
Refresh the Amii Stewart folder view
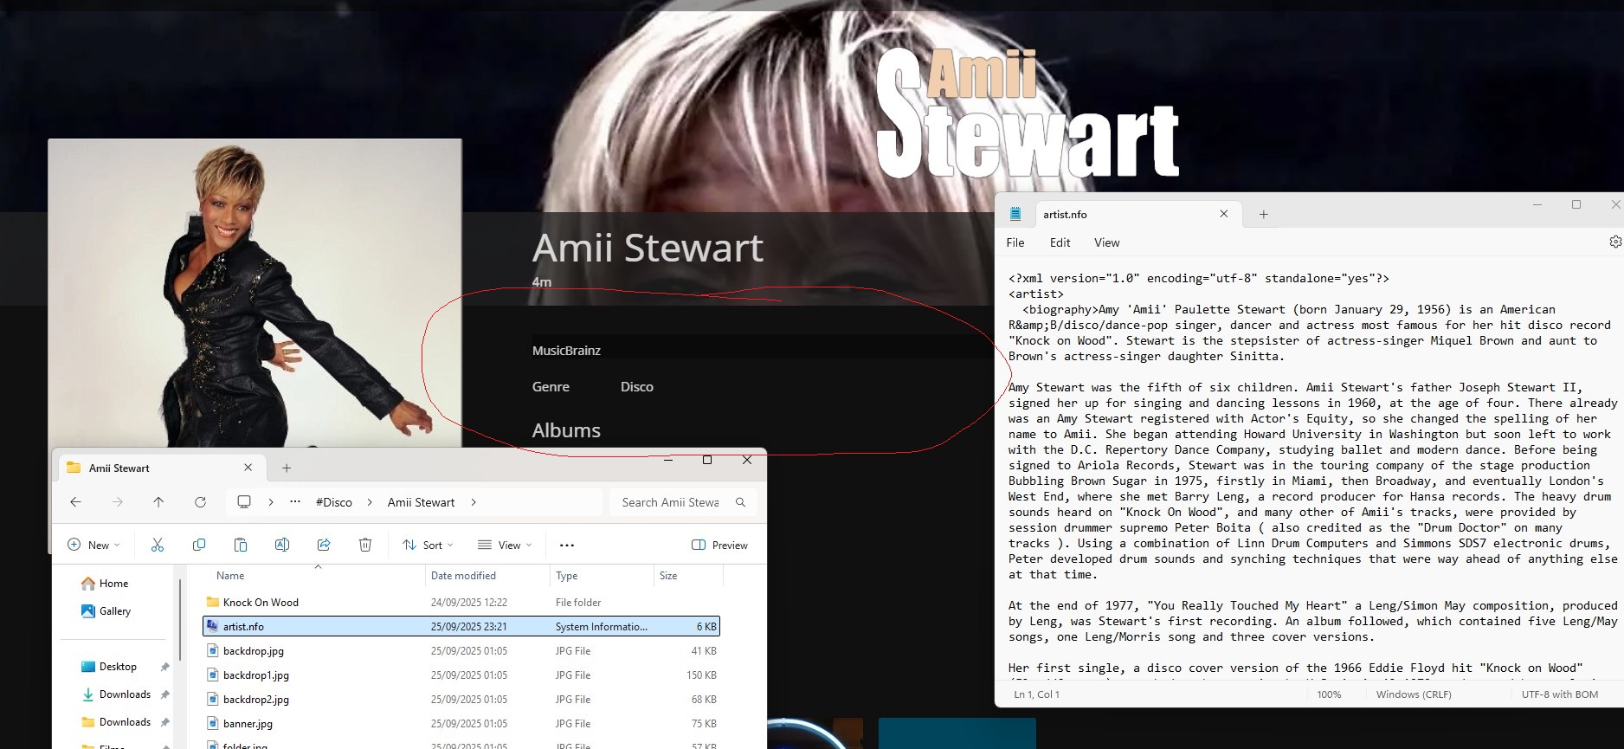[x=200, y=502]
